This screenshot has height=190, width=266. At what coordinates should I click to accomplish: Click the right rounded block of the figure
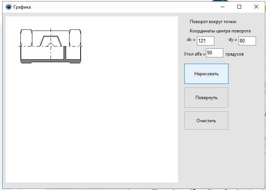(x=75, y=38)
